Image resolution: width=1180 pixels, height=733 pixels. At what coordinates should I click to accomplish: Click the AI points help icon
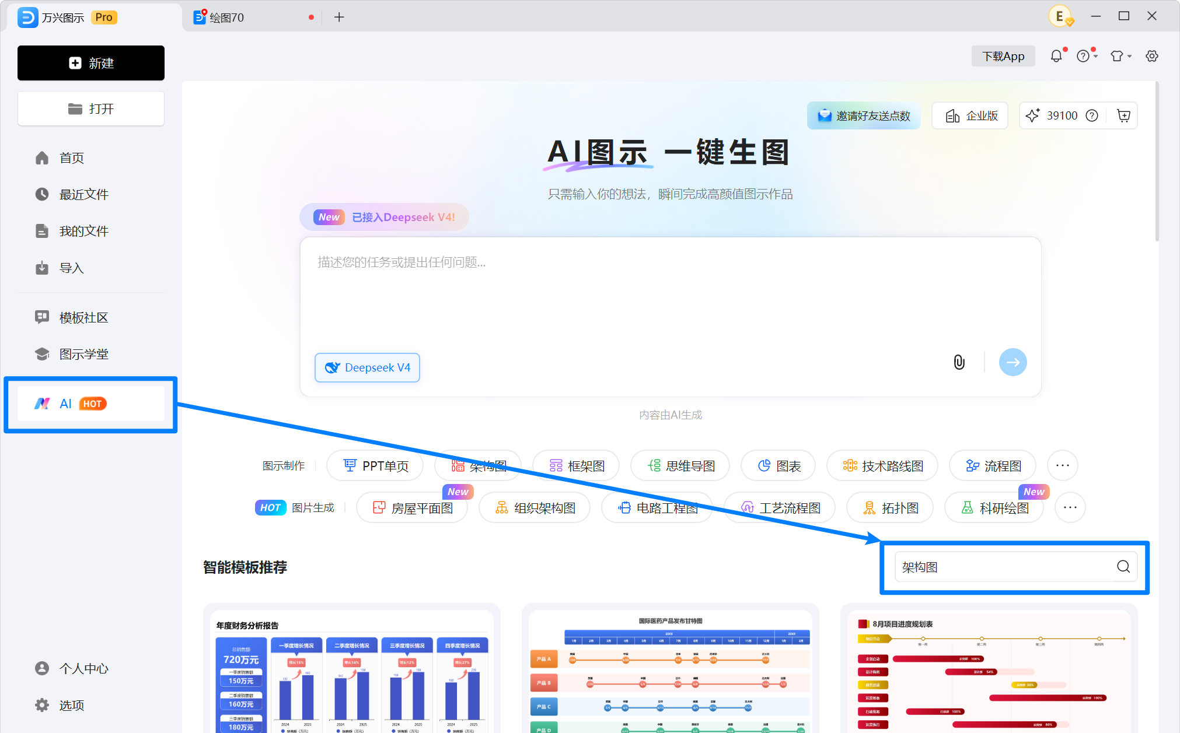click(x=1092, y=115)
